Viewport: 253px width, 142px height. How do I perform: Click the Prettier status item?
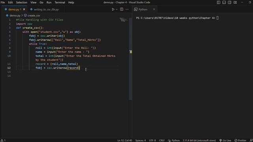click(240, 140)
